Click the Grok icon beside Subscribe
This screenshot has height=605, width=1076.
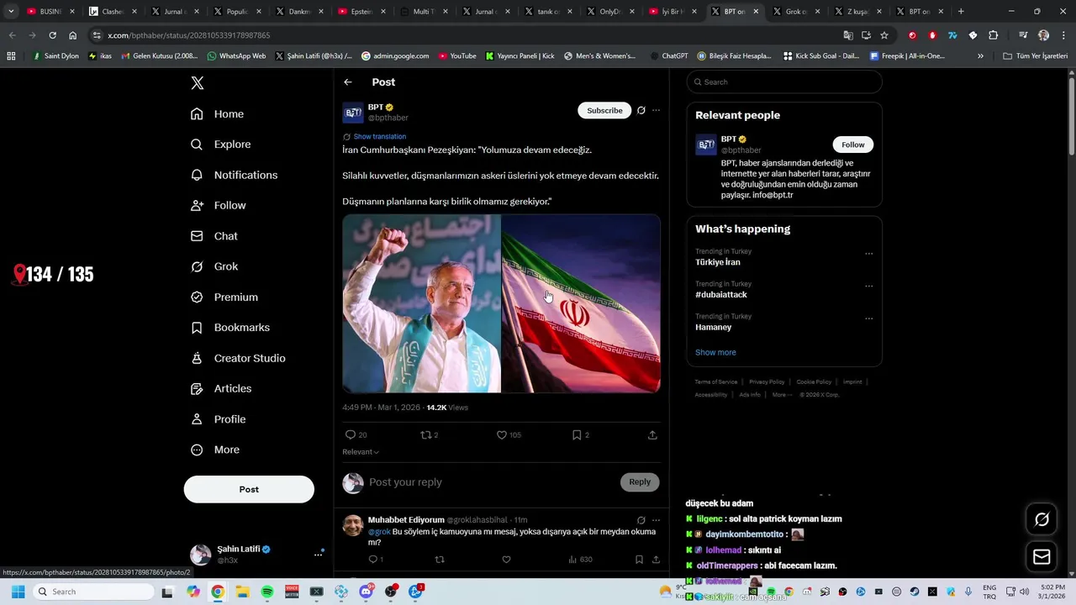(x=641, y=110)
